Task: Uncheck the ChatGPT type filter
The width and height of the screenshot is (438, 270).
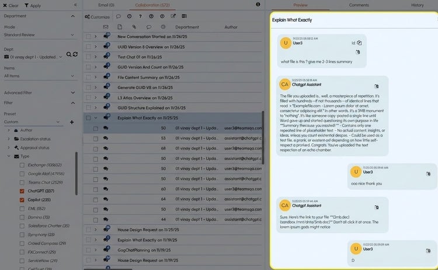Action: click(x=22, y=191)
